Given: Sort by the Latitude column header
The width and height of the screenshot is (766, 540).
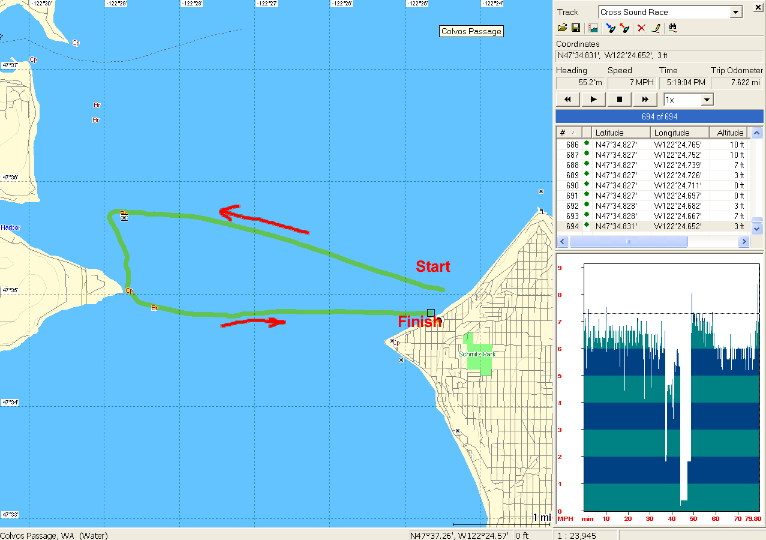Looking at the screenshot, I should point(621,133).
